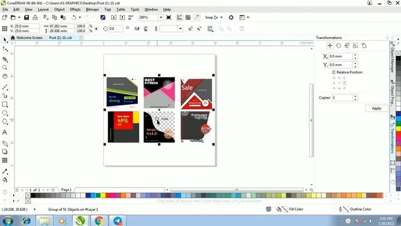Screen dimensions: 401x226
Task: Switch to Rotate in Transformations docker
Action: click(x=338, y=46)
